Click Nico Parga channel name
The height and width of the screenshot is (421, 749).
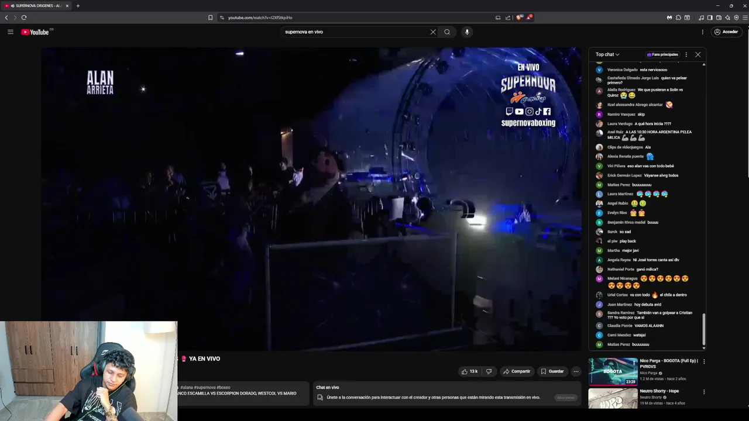point(648,373)
